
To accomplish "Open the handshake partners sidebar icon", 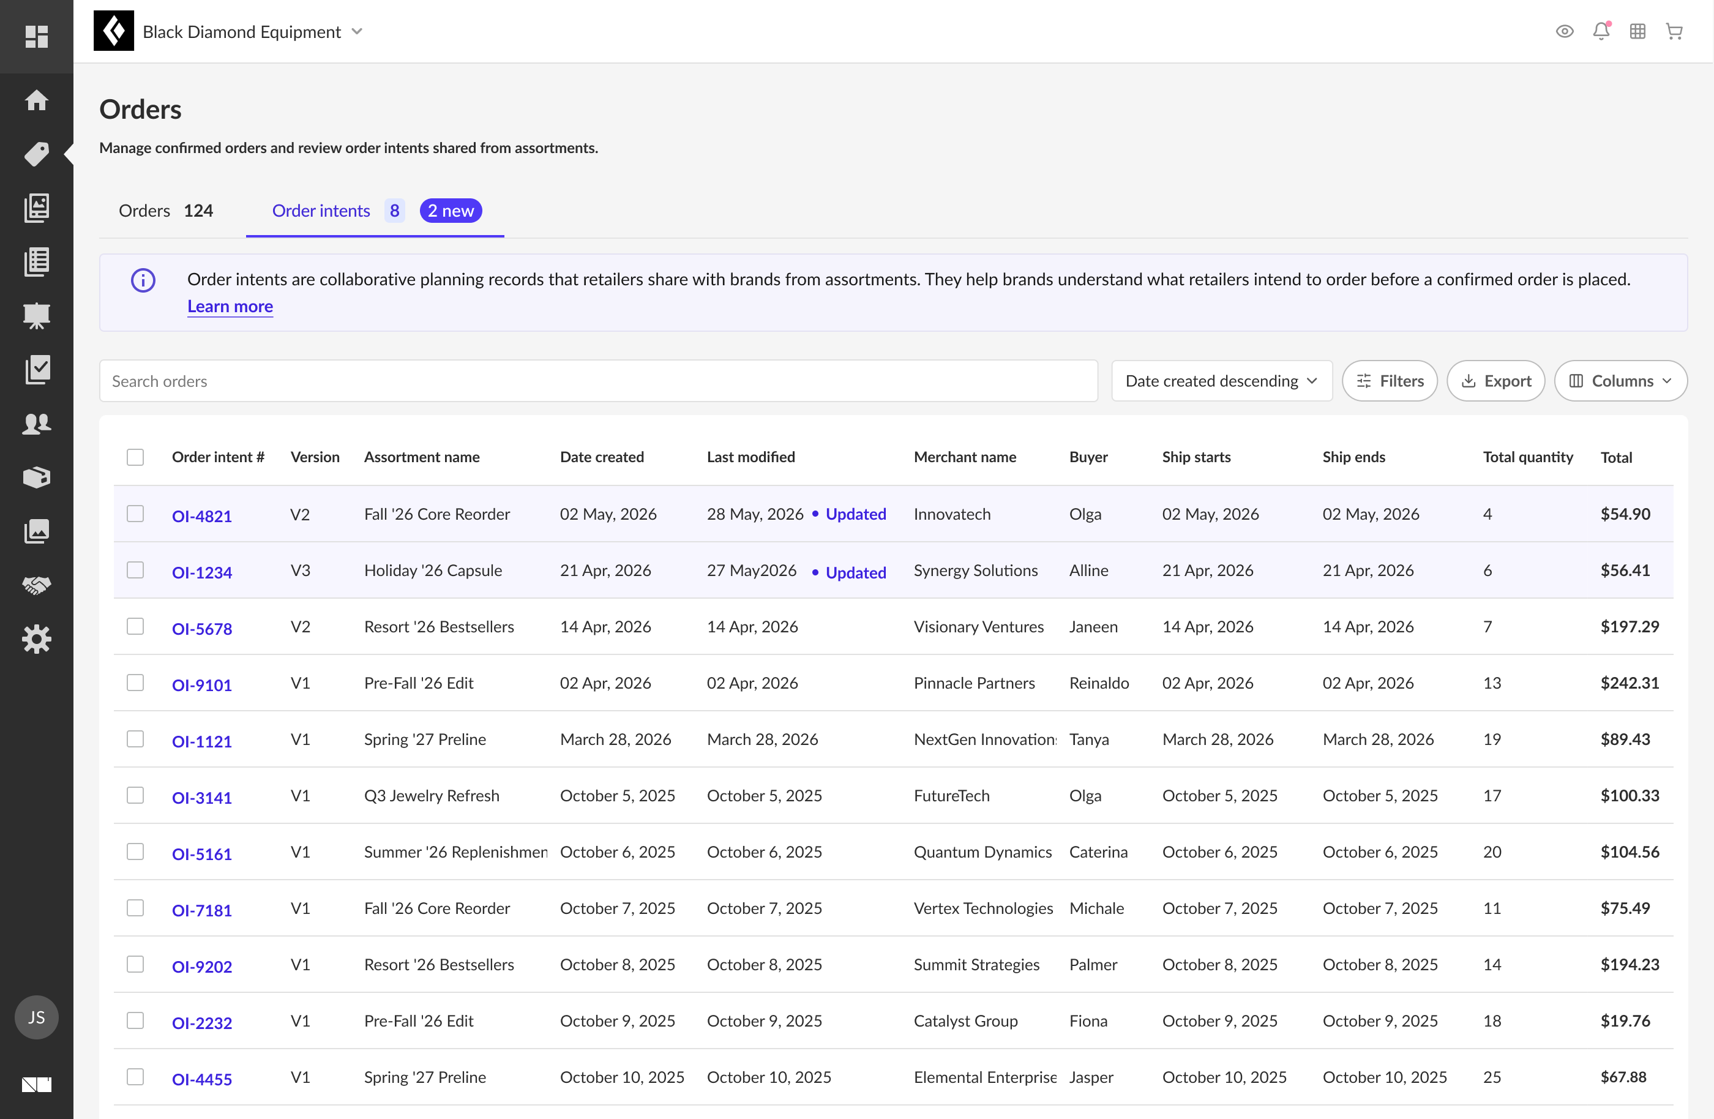I will click(36, 585).
